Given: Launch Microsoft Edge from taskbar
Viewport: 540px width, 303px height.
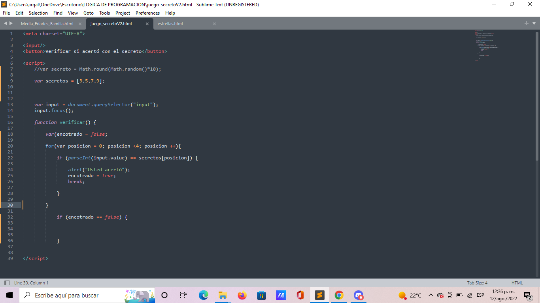Looking at the screenshot, I should coord(203,295).
